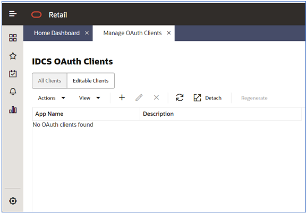Open the calendar checklist sidebar icon
307x214 pixels.
13,74
